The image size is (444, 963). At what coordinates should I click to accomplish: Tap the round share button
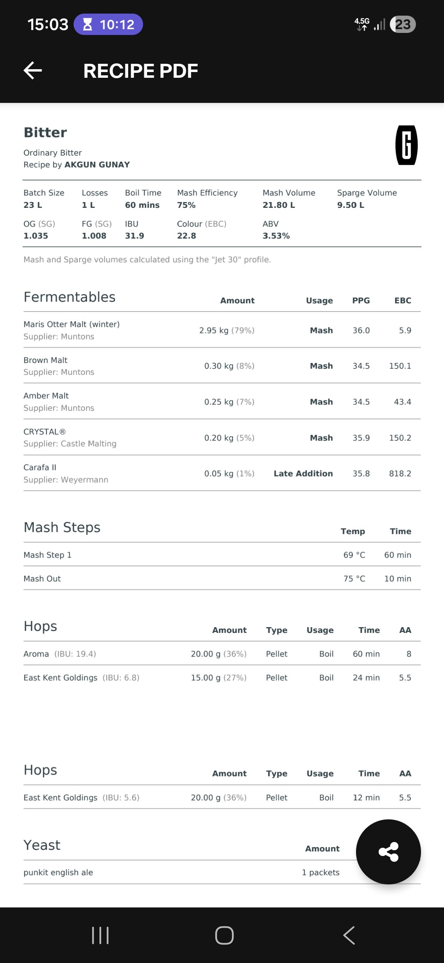coord(388,851)
